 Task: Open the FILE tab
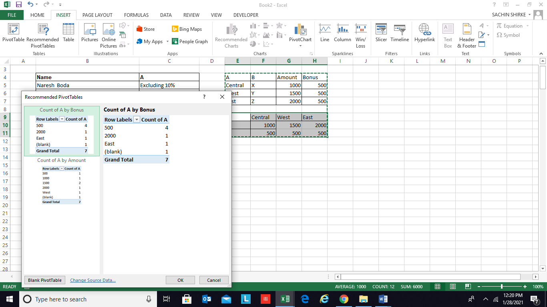pos(12,15)
